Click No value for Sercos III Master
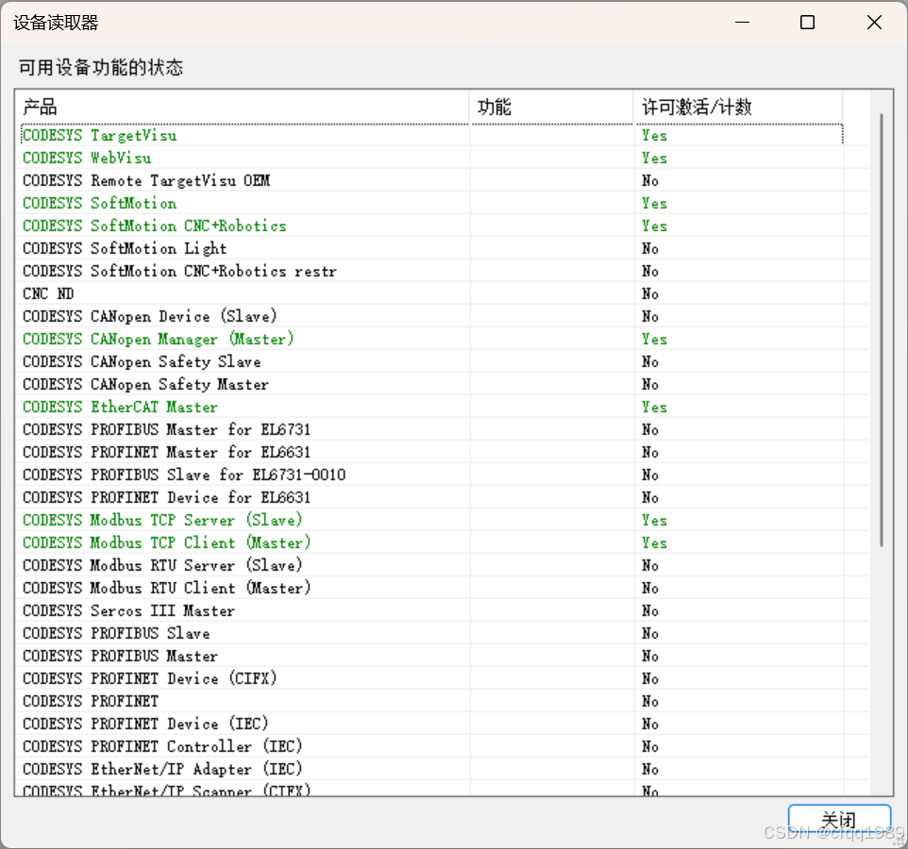 [x=650, y=610]
